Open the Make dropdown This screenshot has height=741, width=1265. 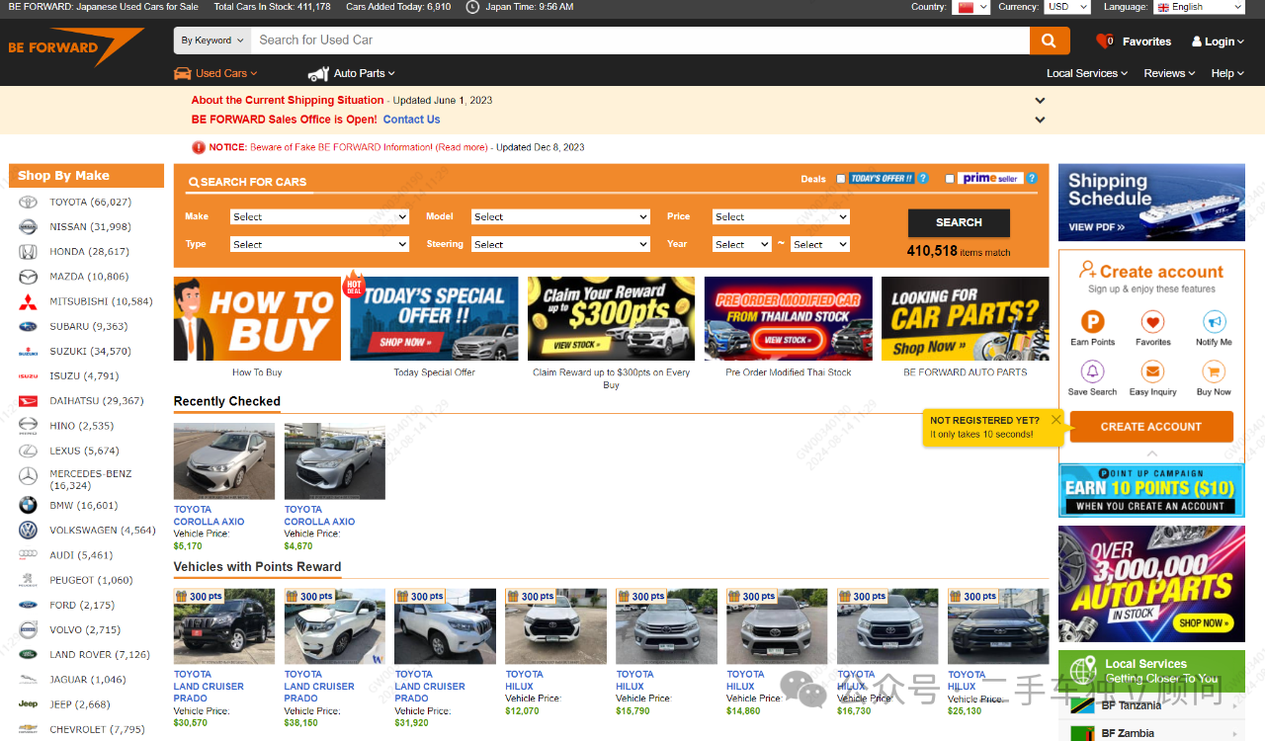(x=319, y=217)
